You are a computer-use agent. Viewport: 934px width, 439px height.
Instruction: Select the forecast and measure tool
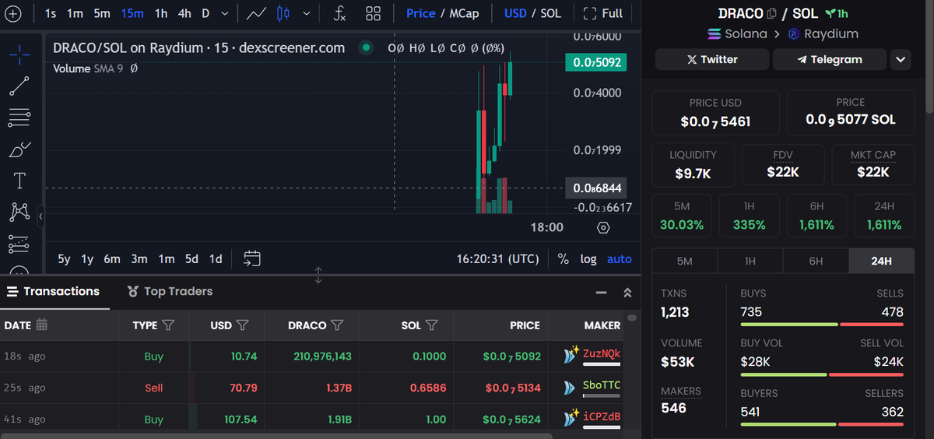(19, 244)
